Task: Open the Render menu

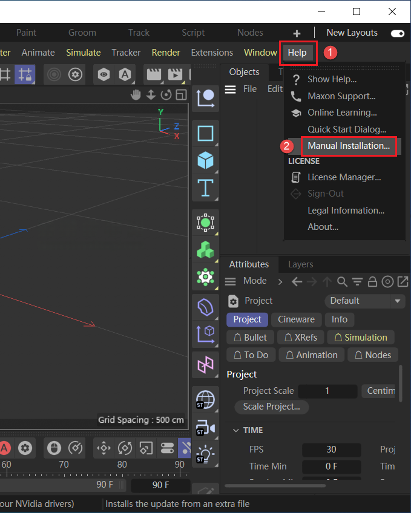Action: click(166, 53)
